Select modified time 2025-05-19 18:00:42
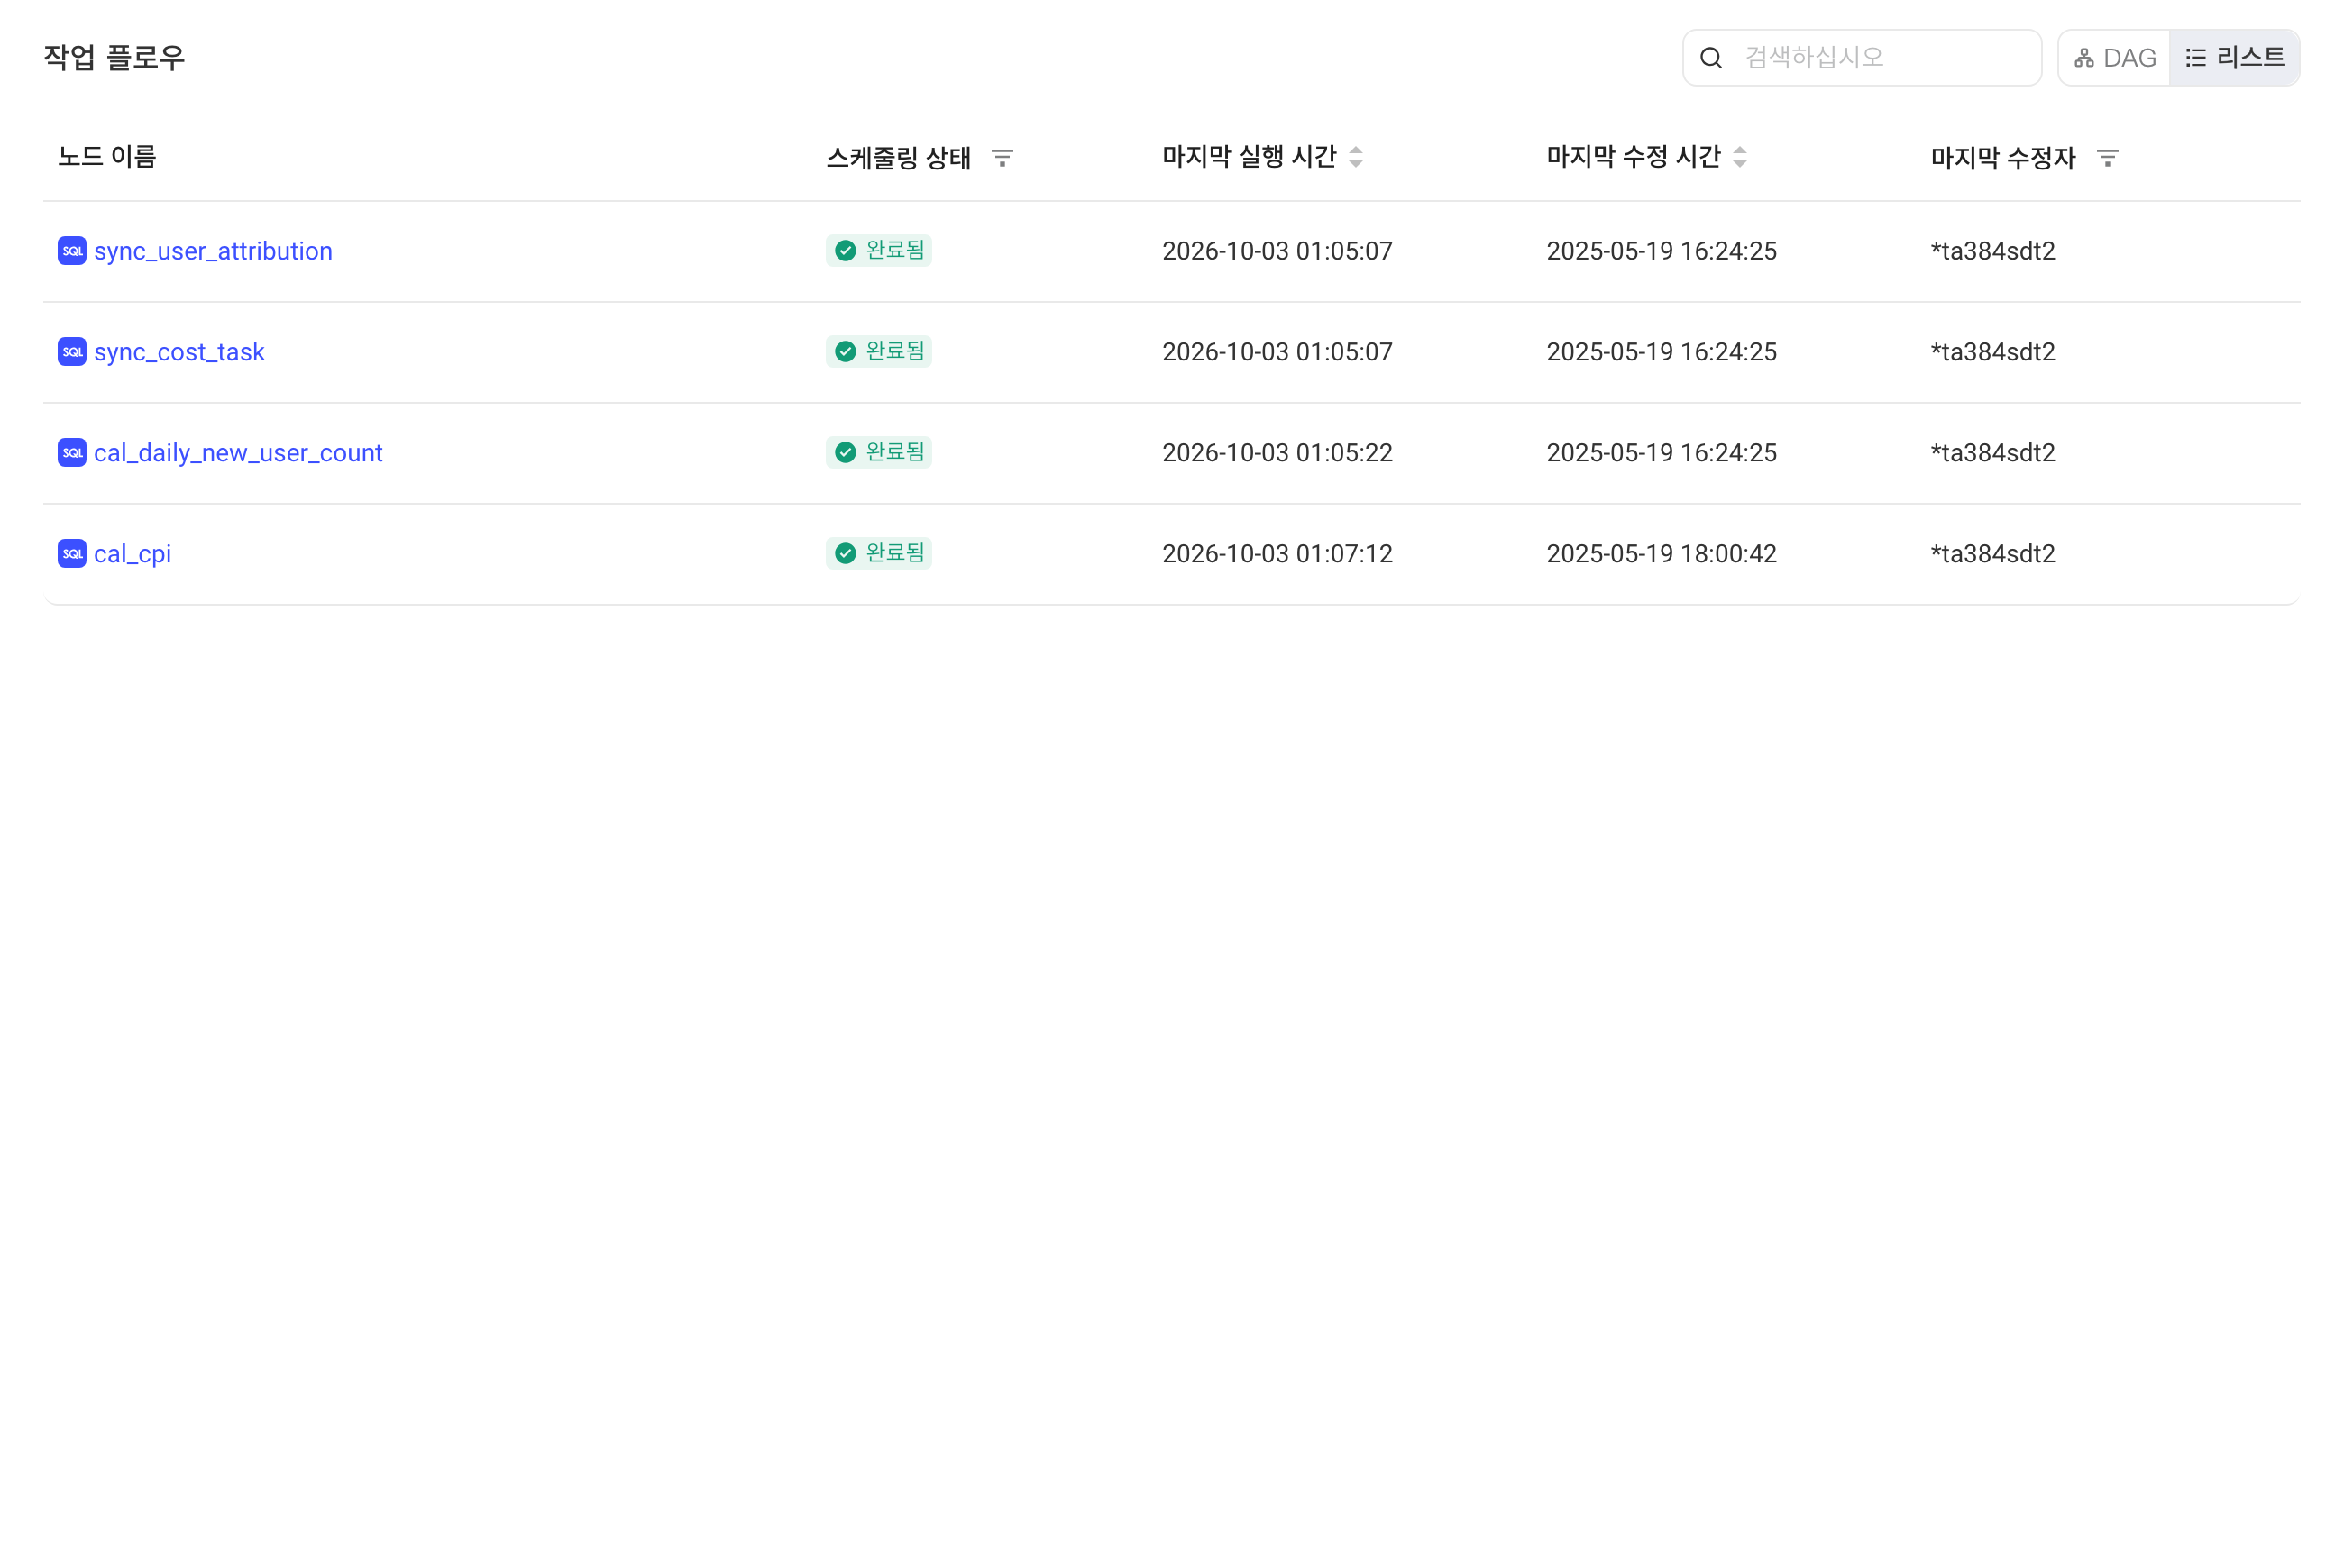This screenshot has height=1568, width=2344. pos(1662,554)
